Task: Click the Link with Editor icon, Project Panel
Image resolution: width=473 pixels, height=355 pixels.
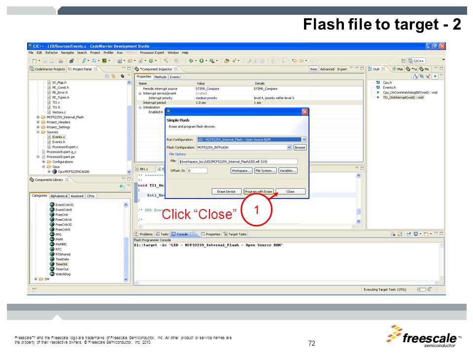Action: (x=113, y=76)
